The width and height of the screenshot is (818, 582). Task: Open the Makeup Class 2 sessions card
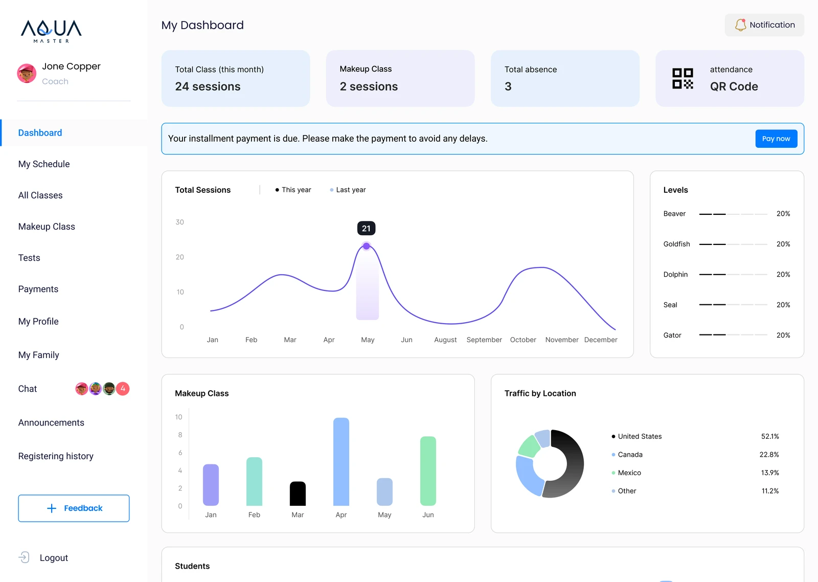click(400, 78)
